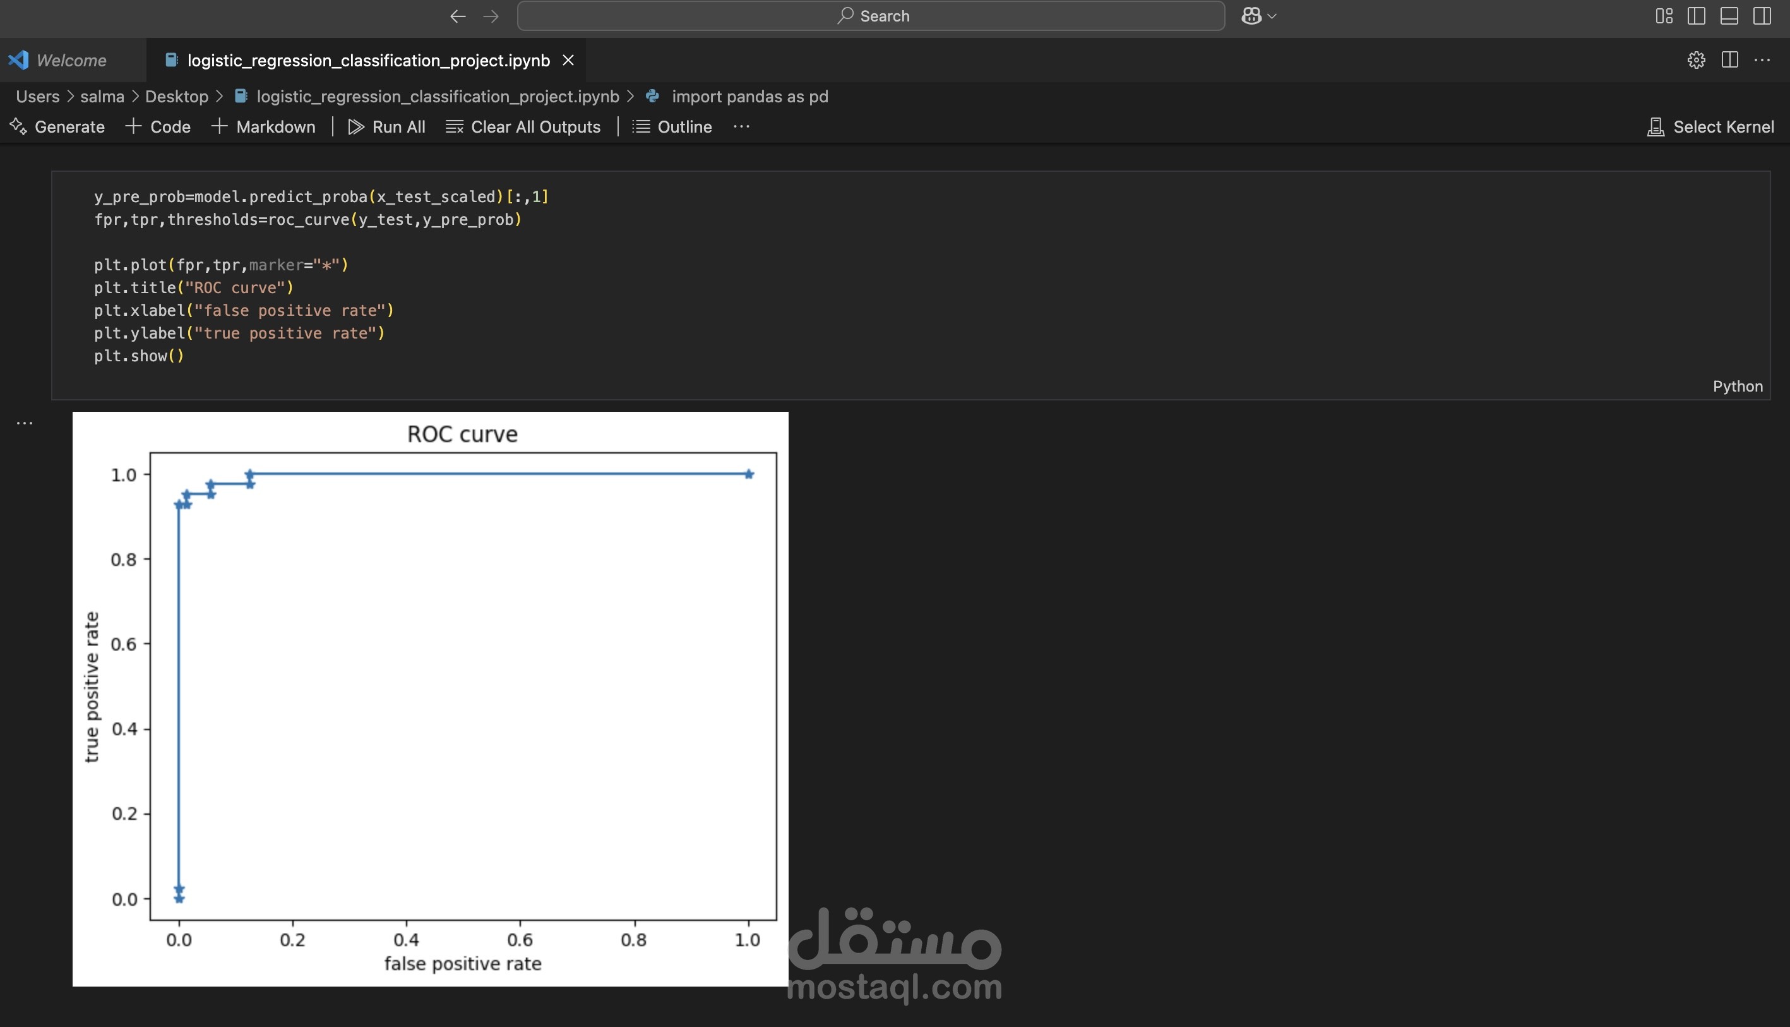The width and height of the screenshot is (1790, 1027).
Task: Click the plus icon beside Code
Action: point(133,127)
